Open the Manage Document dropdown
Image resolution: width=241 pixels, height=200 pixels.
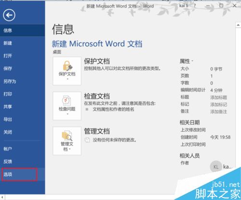(67, 141)
